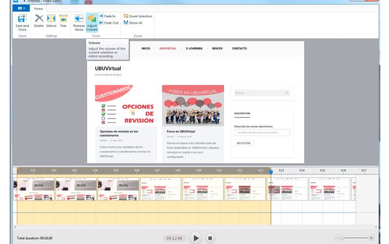Click the email address input field
Image resolution: width=389 pixels, height=244 pixels.
coord(262,132)
